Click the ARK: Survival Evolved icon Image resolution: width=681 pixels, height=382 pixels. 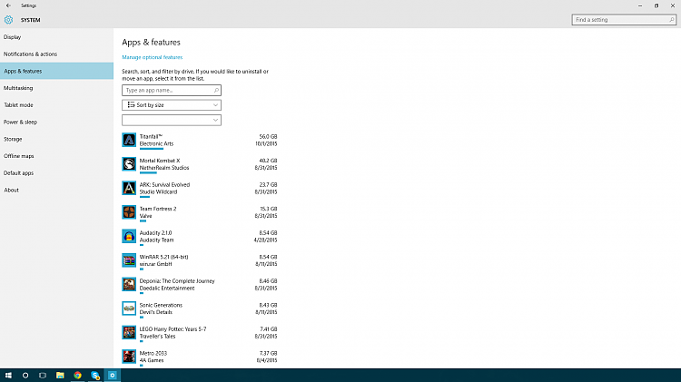[129, 188]
